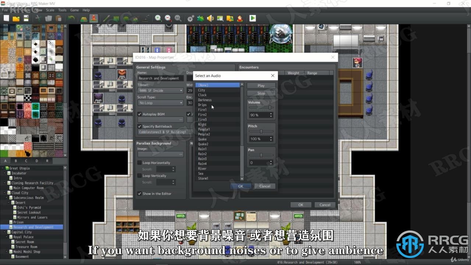Collapse the Cloud City tree node
Screen dimensions: 471x265
point(5,192)
